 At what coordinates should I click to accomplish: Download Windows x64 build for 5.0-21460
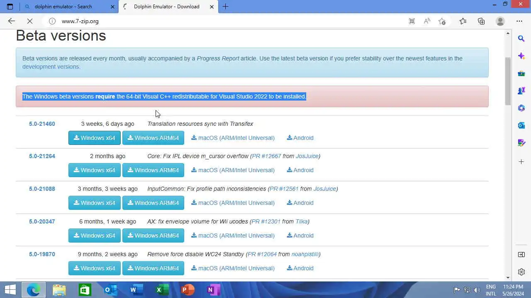(x=95, y=138)
